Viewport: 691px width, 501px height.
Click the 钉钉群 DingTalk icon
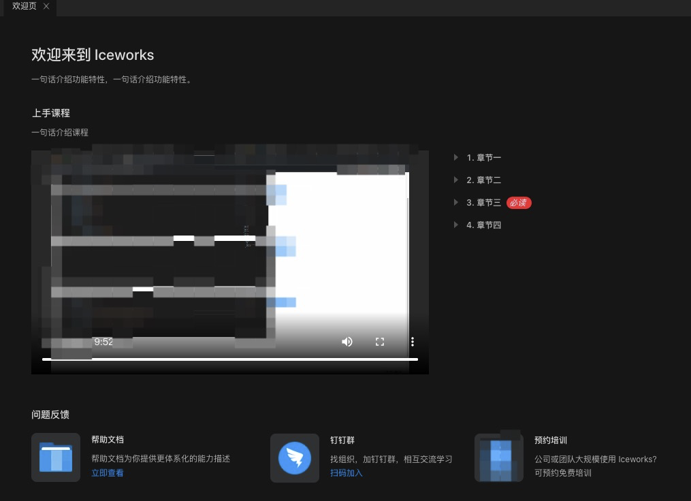pos(294,457)
